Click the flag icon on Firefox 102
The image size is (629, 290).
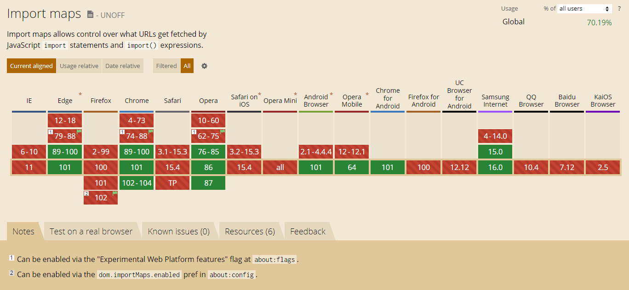pyautogui.click(x=115, y=193)
